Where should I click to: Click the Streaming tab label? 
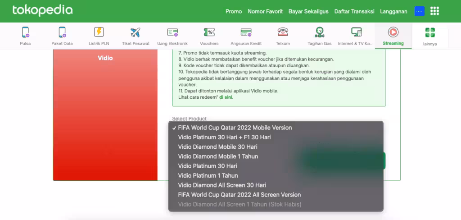point(393,44)
